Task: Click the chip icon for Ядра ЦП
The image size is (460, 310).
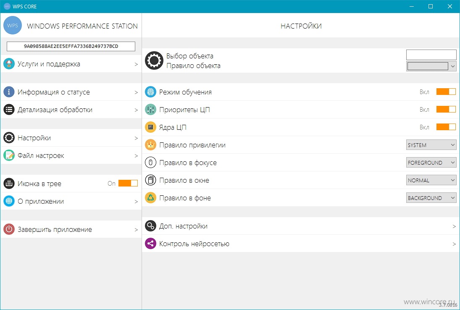Action: (150, 127)
